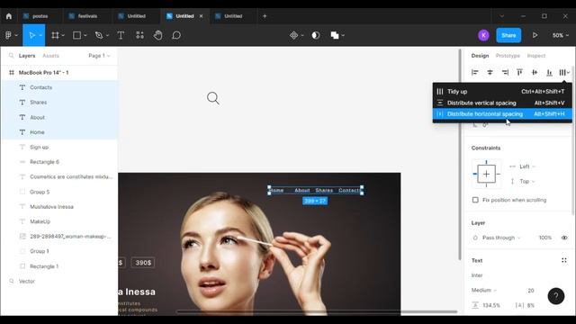Screen dimensions: 576x324
Task: Select the Move tool
Action: tap(32, 35)
